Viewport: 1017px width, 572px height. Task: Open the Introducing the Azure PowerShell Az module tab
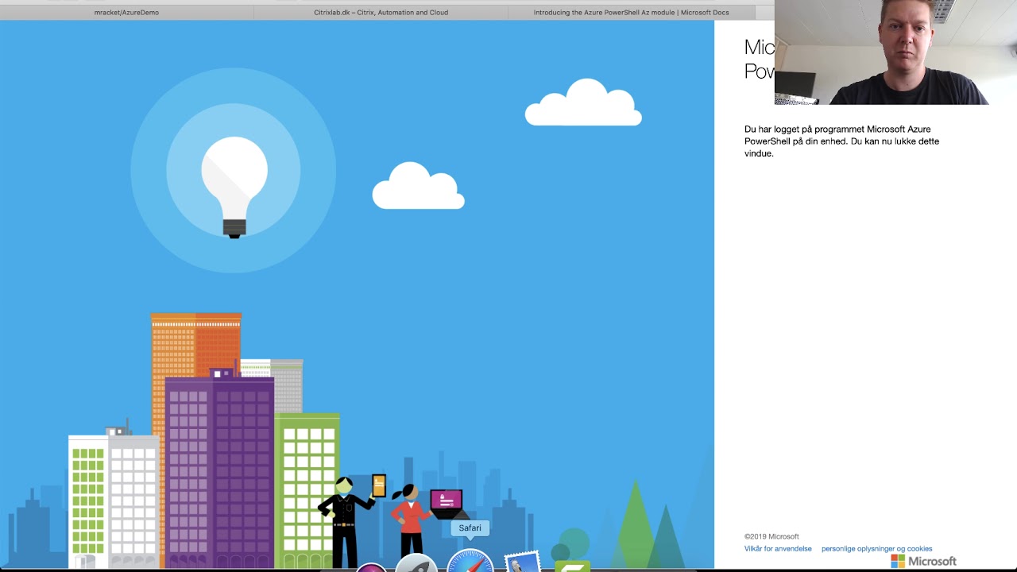pos(631,13)
